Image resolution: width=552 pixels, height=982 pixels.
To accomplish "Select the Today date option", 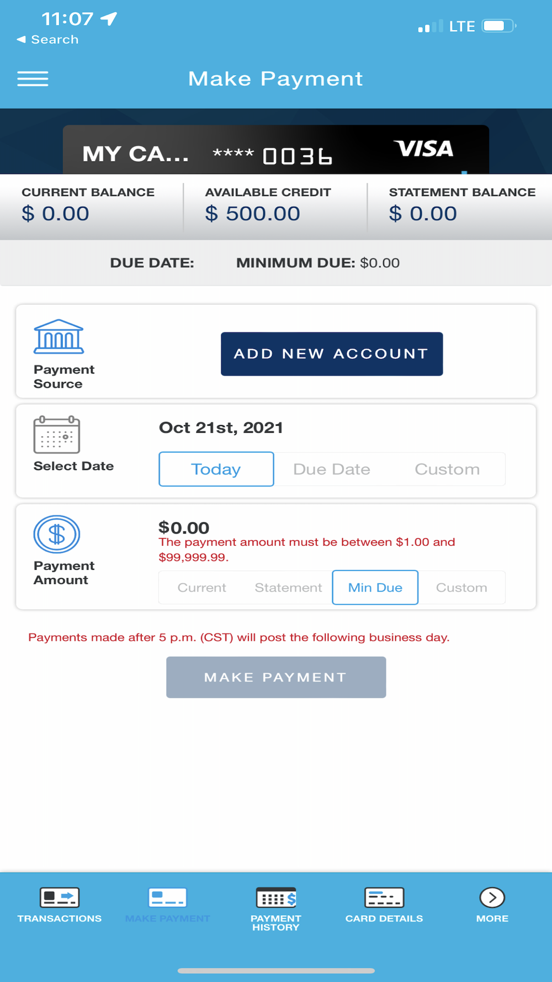I will pyautogui.click(x=216, y=469).
